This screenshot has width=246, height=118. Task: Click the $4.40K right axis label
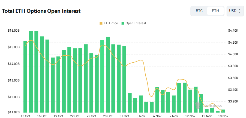point(233,31)
